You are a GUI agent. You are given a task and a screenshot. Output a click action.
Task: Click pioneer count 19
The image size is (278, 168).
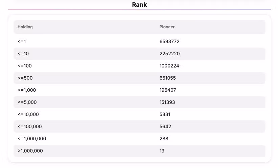point(162,151)
